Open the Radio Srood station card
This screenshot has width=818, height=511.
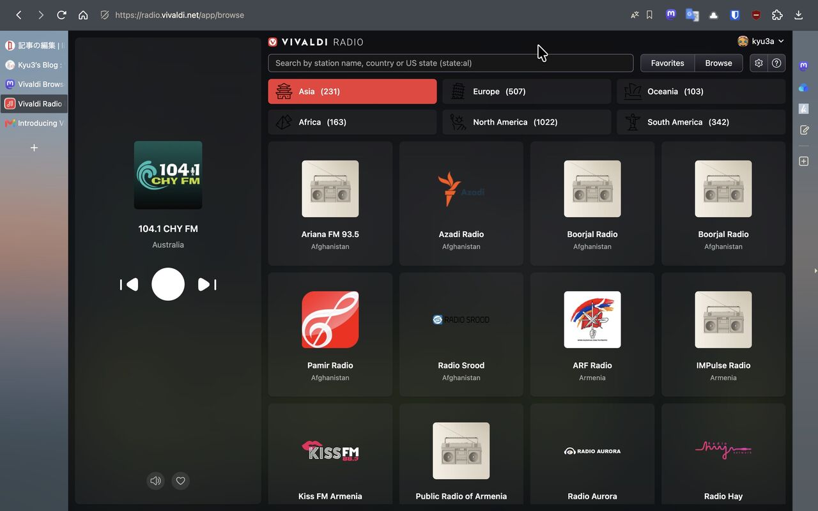coord(461,335)
